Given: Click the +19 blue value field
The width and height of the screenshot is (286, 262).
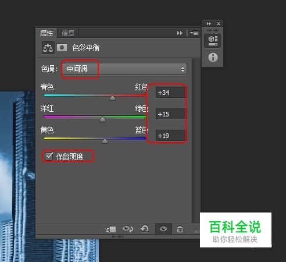Looking at the screenshot, I should [170, 136].
